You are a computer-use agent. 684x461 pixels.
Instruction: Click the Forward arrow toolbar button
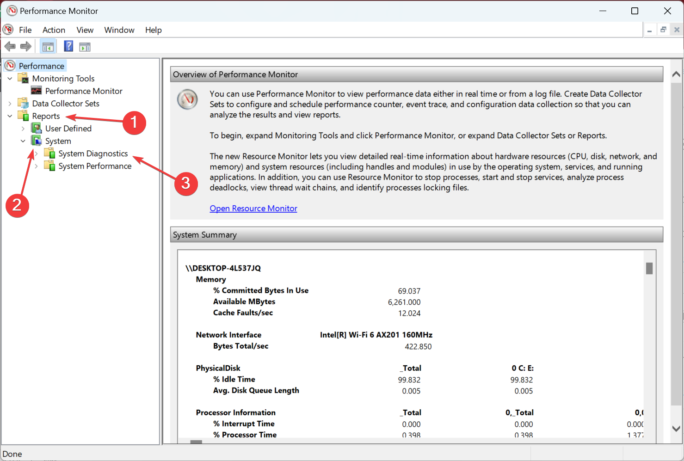tap(26, 46)
